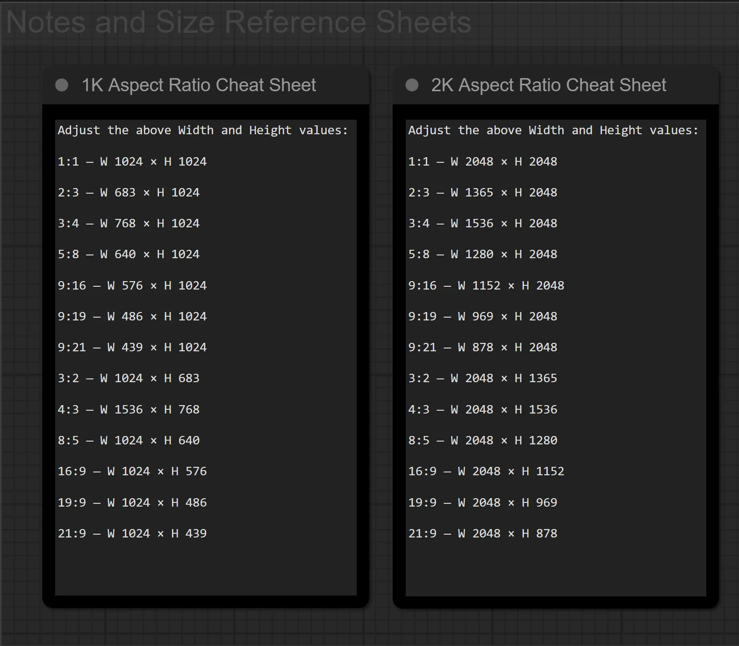The image size is (739, 646).
Task: Click the line '21:9 — W 2048 × H 878'
Action: pos(483,533)
